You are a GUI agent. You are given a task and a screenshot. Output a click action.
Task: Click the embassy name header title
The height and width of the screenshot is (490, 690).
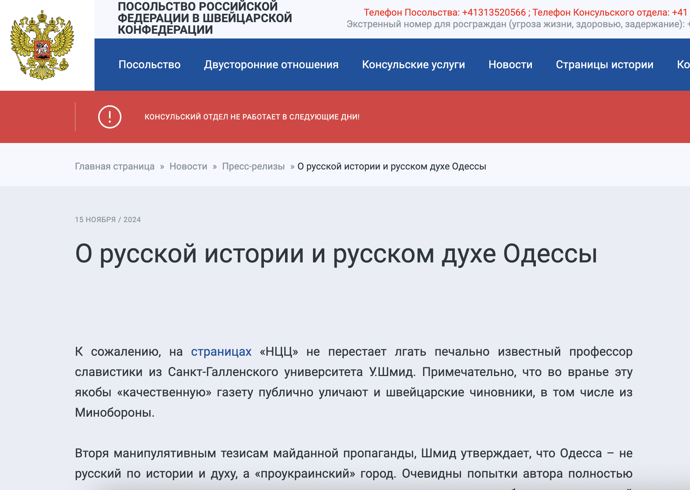click(x=205, y=18)
